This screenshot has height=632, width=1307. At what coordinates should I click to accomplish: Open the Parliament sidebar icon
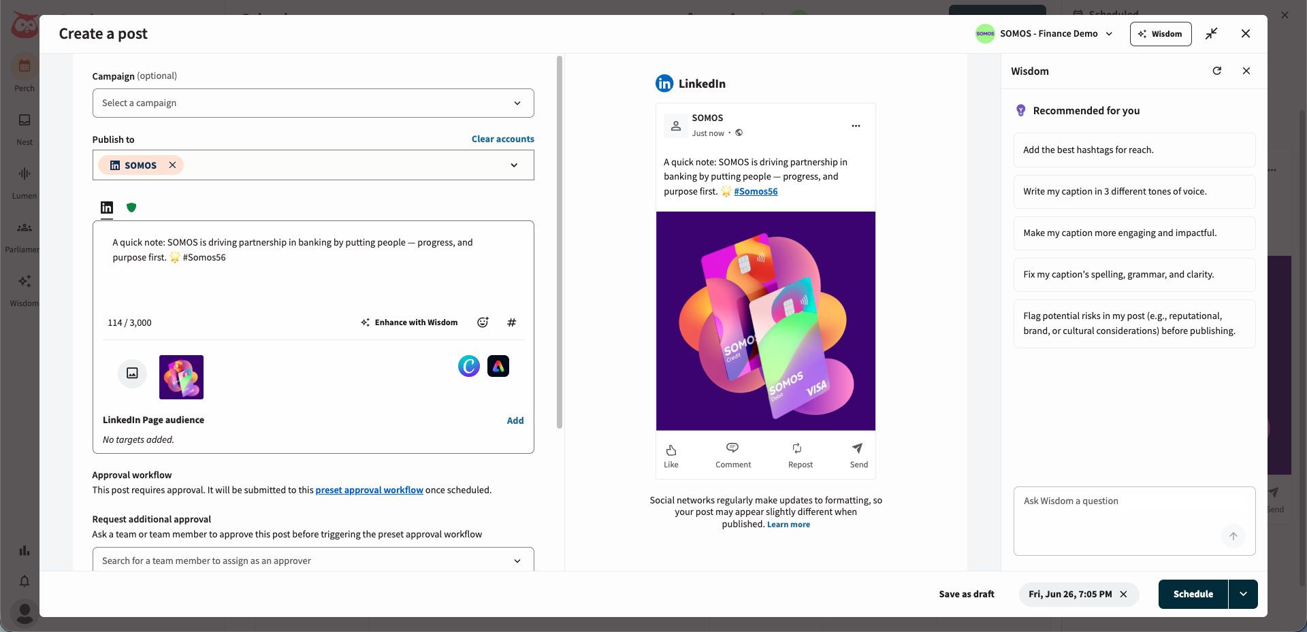25,228
